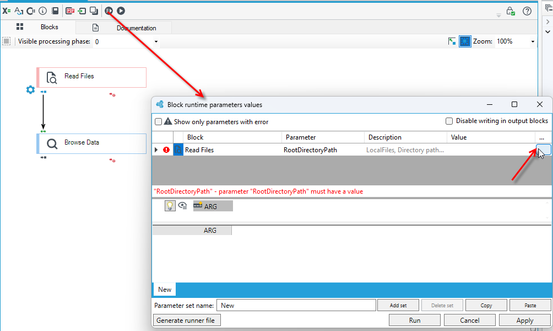Click the Cancel button
Screen dimensions: 553x331
470,321
